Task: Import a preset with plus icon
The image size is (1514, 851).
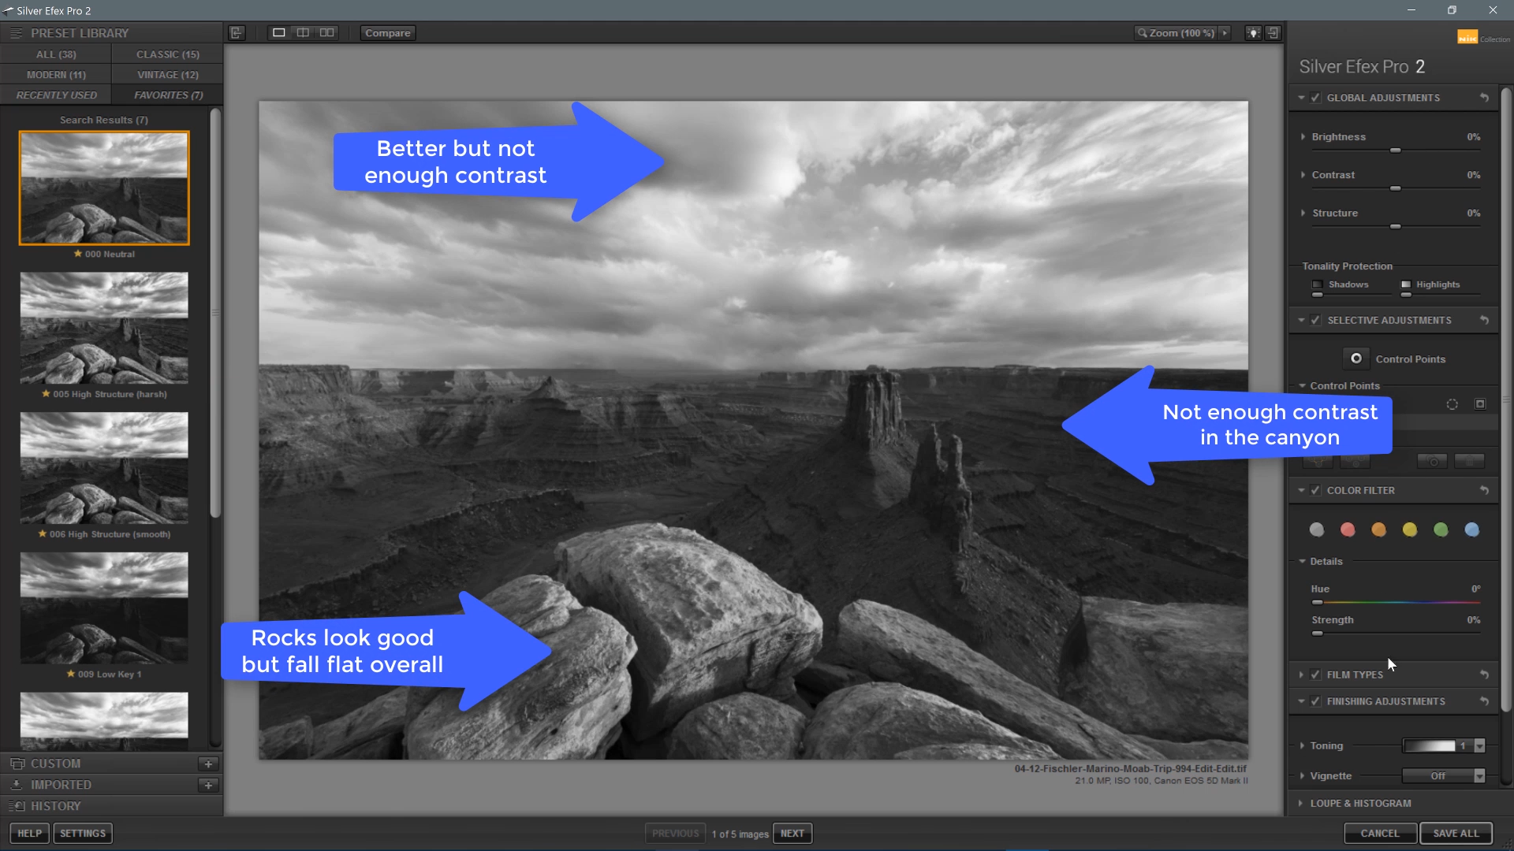Action: click(x=208, y=785)
